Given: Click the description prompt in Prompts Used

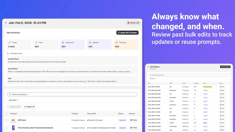Looking at the screenshot, I should (x=72, y=70).
